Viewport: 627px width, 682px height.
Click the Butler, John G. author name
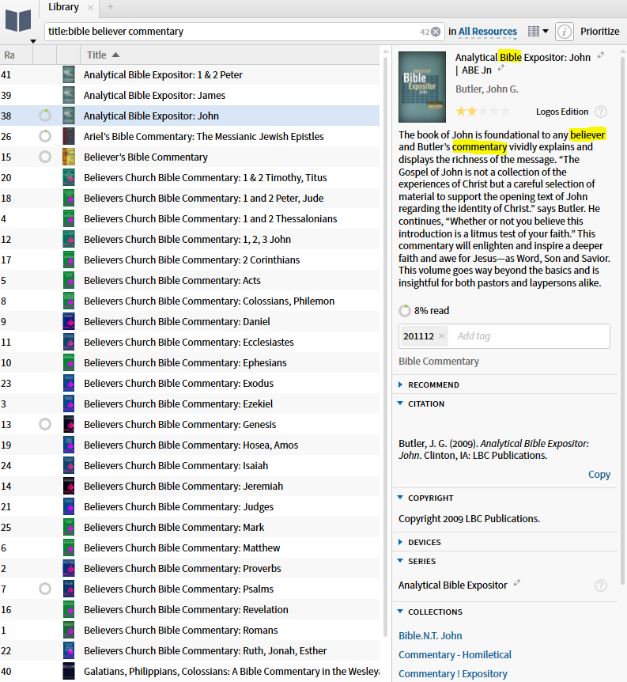coord(486,89)
